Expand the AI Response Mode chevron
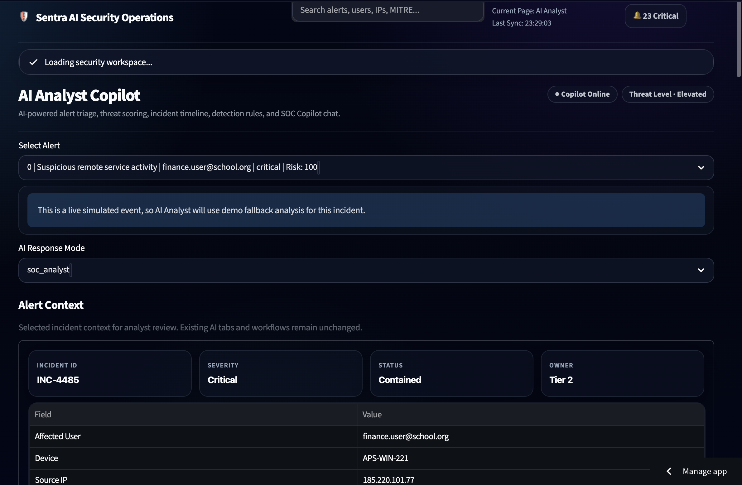The image size is (742, 485). (701, 270)
